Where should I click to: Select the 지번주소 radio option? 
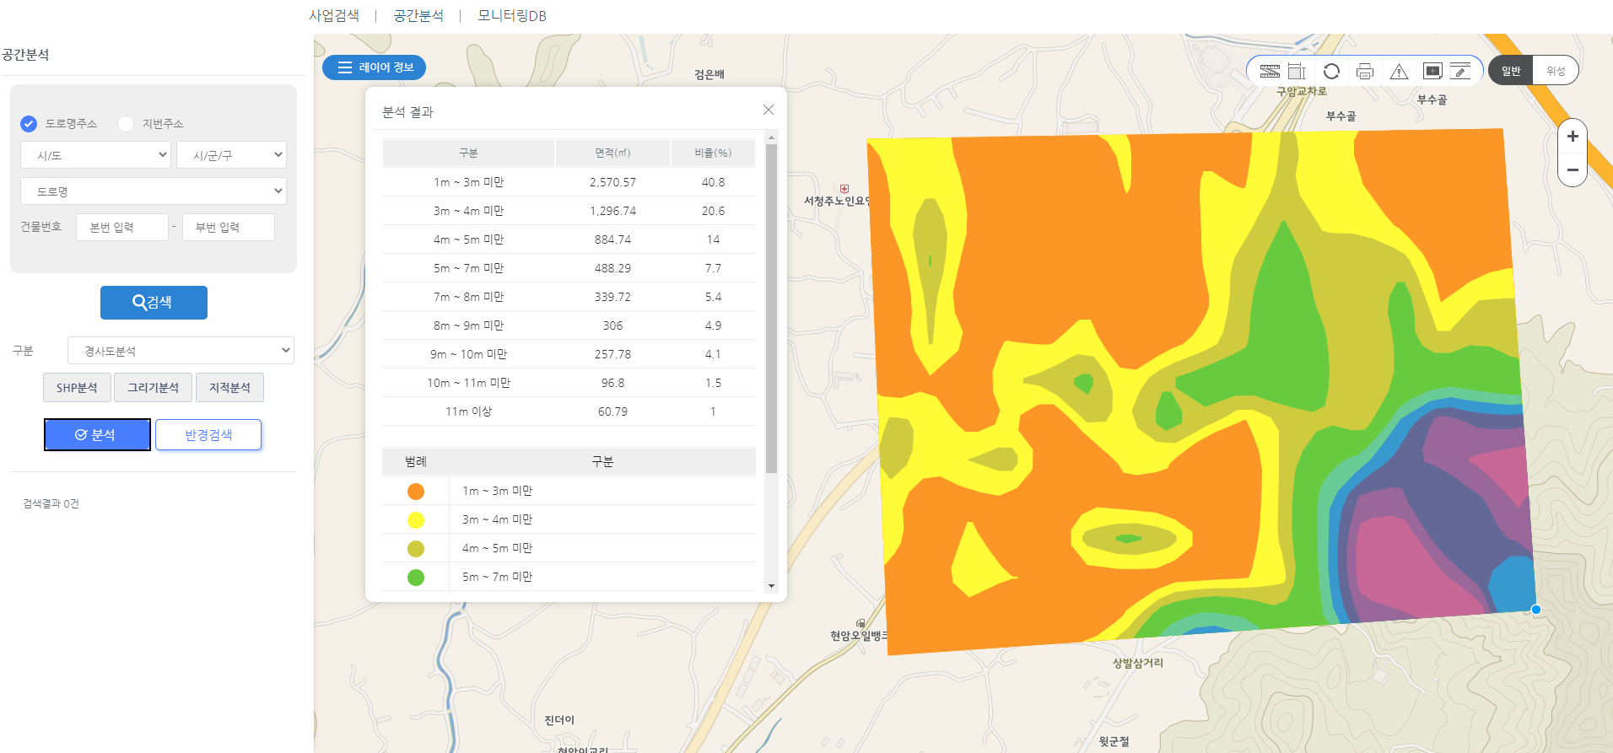click(x=126, y=124)
